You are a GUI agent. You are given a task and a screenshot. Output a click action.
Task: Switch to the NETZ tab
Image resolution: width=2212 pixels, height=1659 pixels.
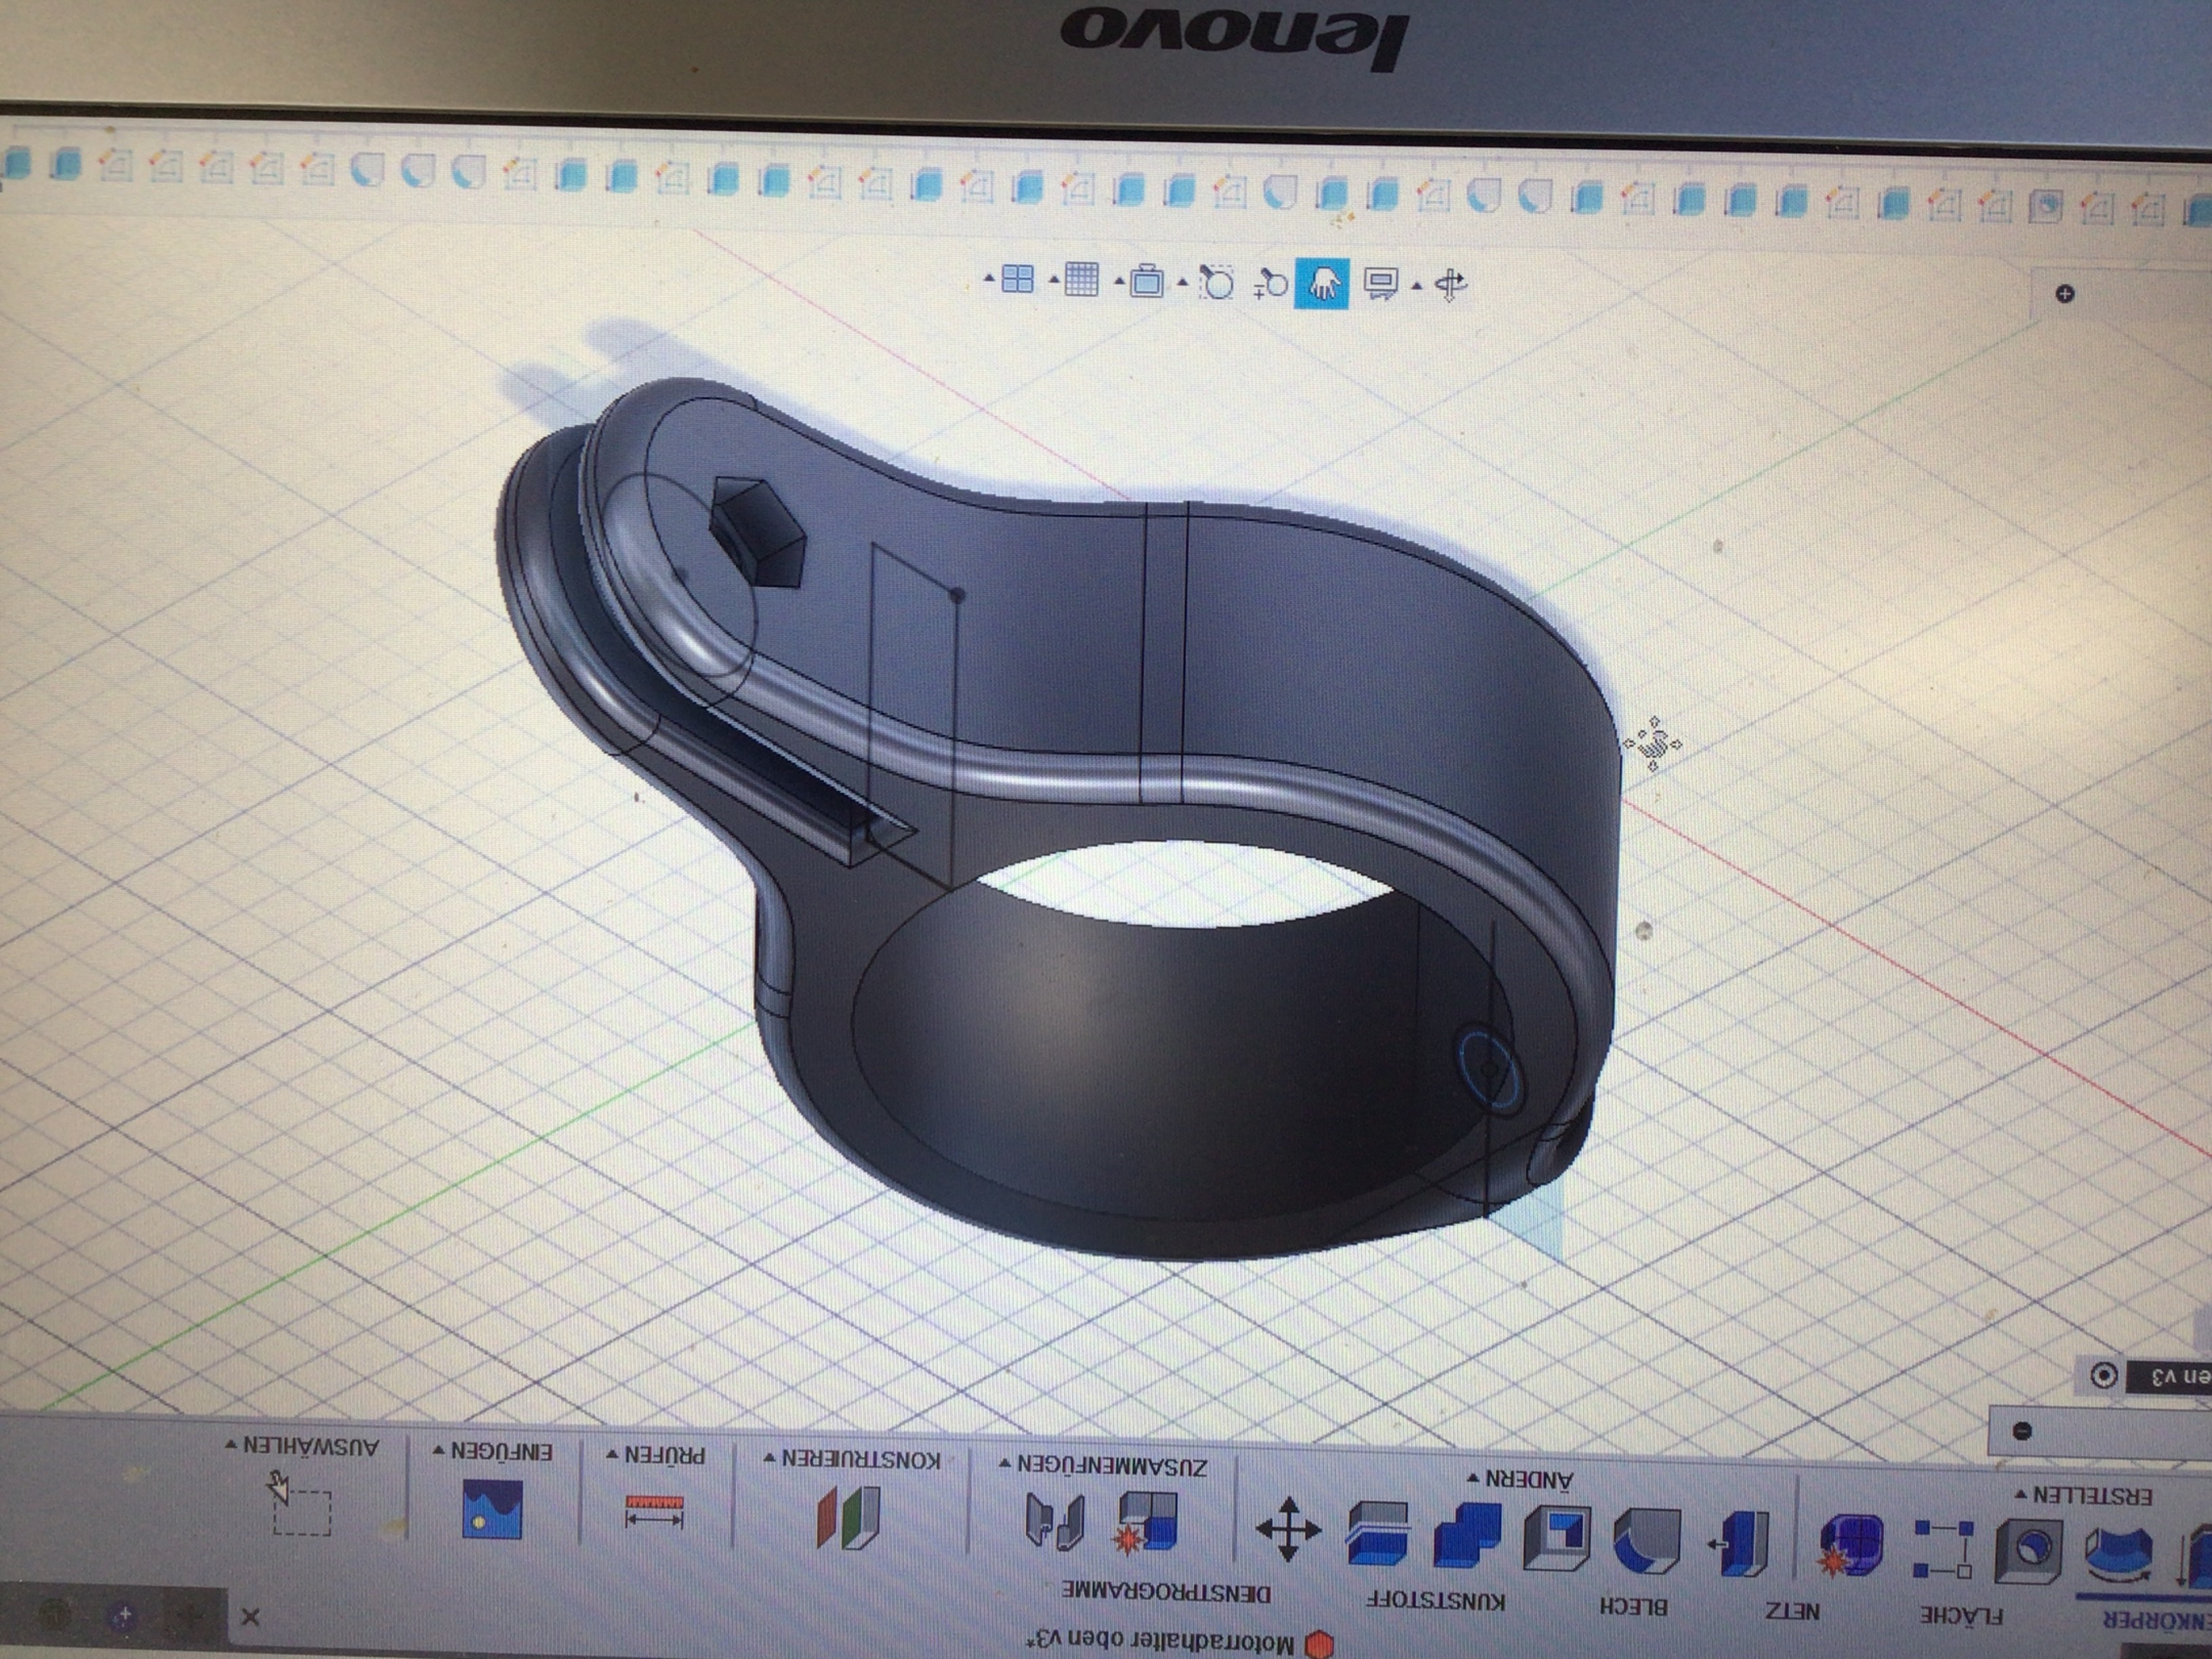1792,1612
